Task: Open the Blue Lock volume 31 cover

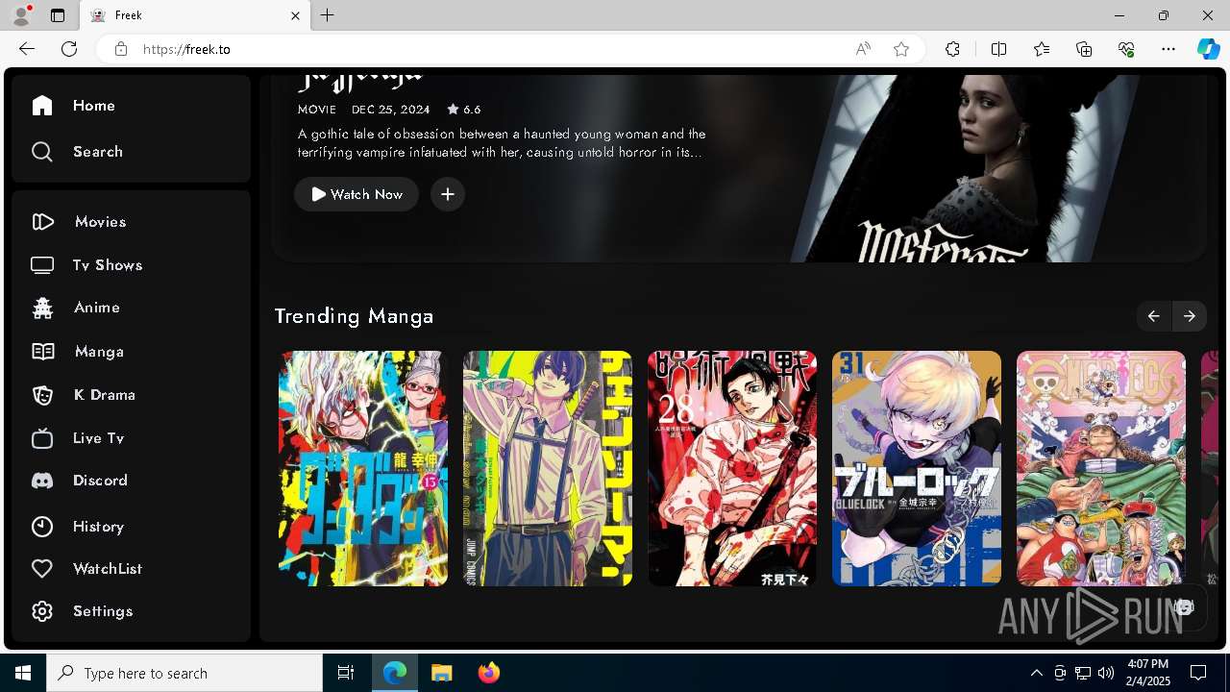Action: tap(917, 468)
